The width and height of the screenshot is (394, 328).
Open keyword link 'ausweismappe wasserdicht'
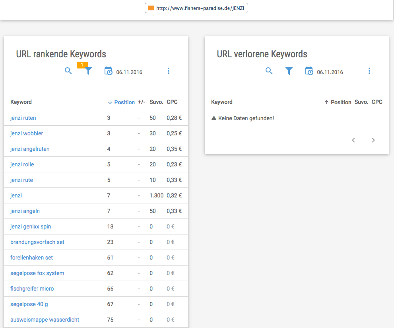pos(45,320)
